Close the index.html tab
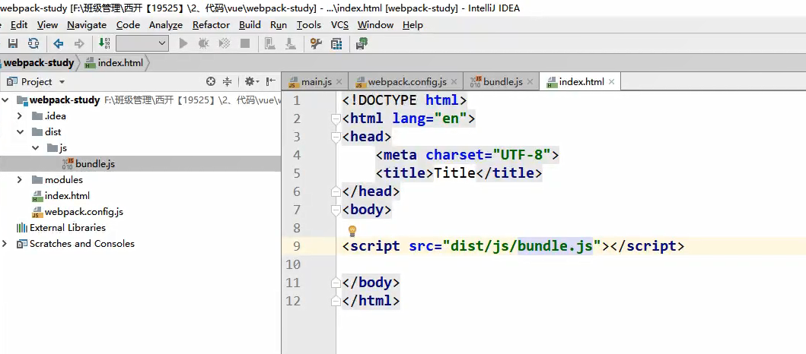 [611, 81]
